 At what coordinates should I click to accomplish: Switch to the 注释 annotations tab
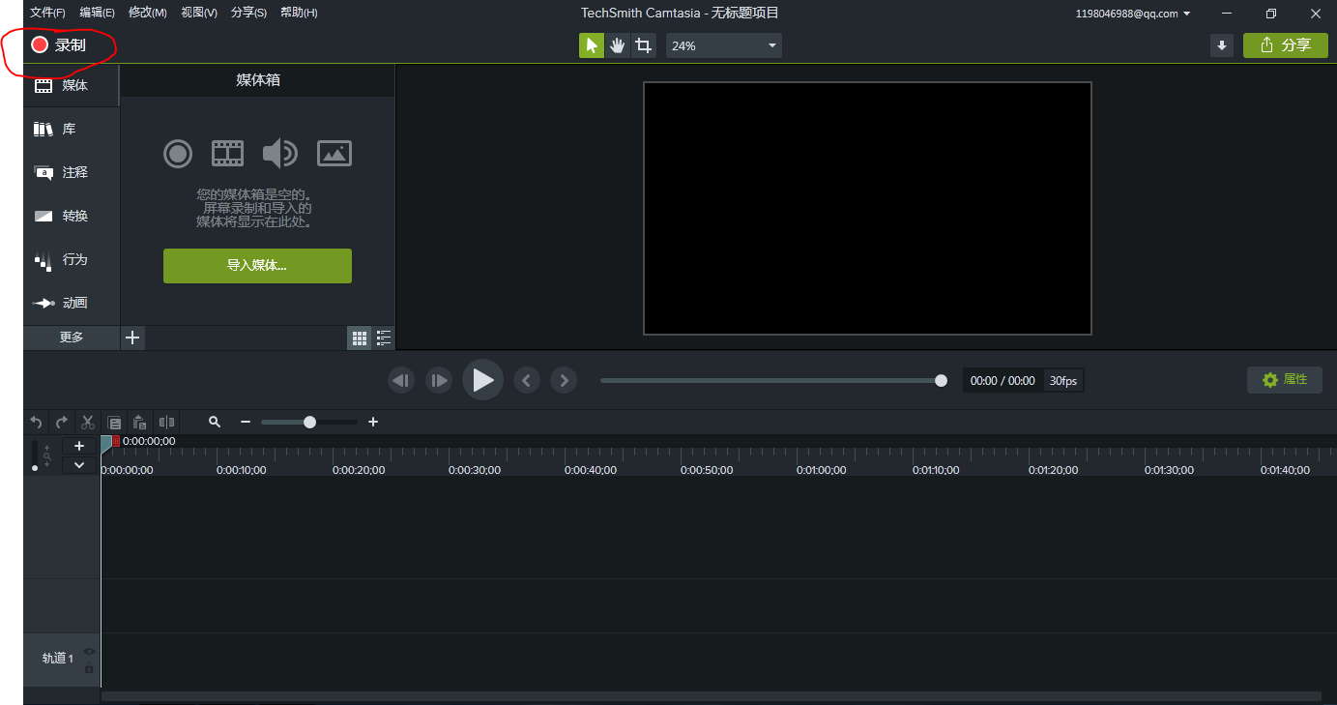pyautogui.click(x=72, y=172)
